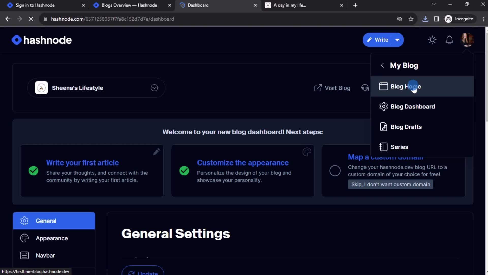Click the Navbar sidebar item

[45, 255]
